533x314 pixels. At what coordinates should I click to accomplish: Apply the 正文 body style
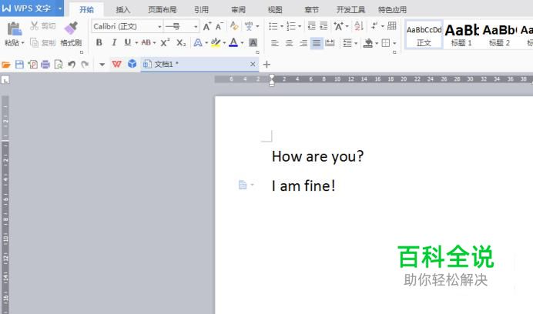424,35
